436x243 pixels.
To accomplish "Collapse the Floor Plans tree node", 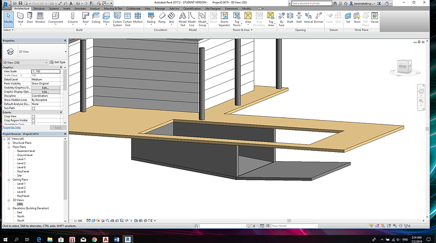I will (9, 147).
